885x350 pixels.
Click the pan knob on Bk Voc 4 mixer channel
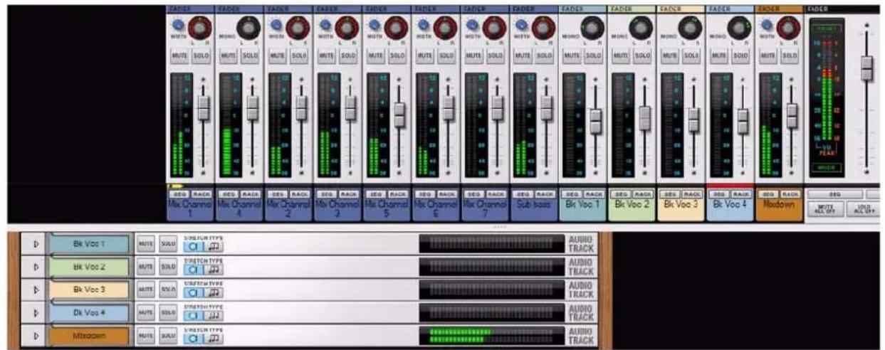click(740, 28)
